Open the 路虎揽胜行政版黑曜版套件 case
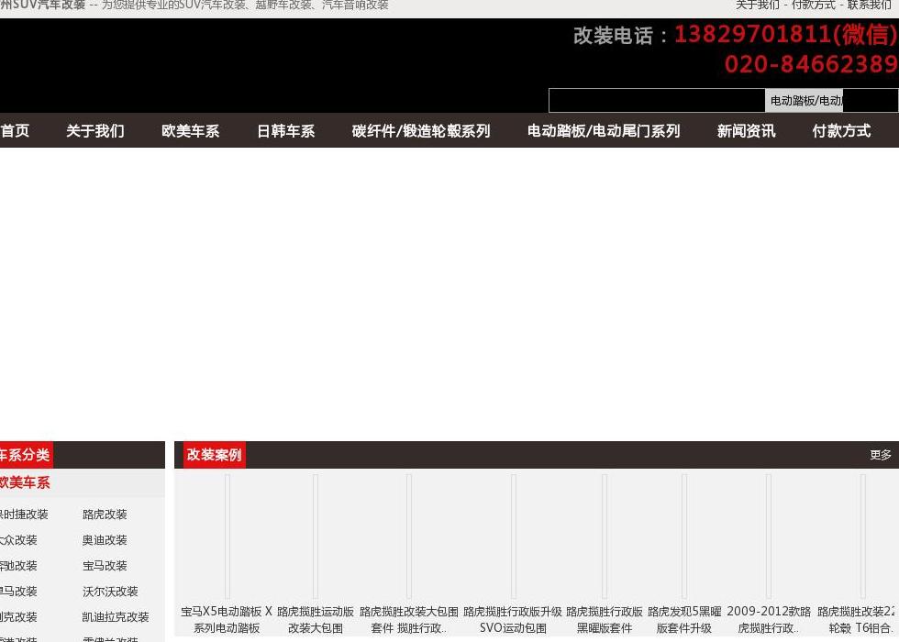 click(605, 620)
